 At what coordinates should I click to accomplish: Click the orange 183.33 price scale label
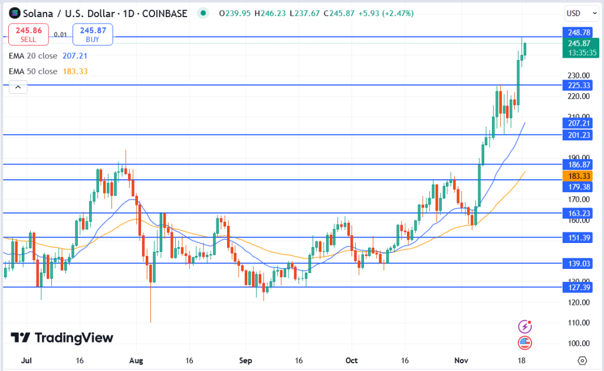[577, 176]
